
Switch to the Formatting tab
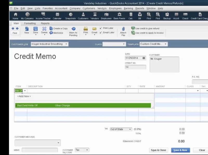[30, 23]
